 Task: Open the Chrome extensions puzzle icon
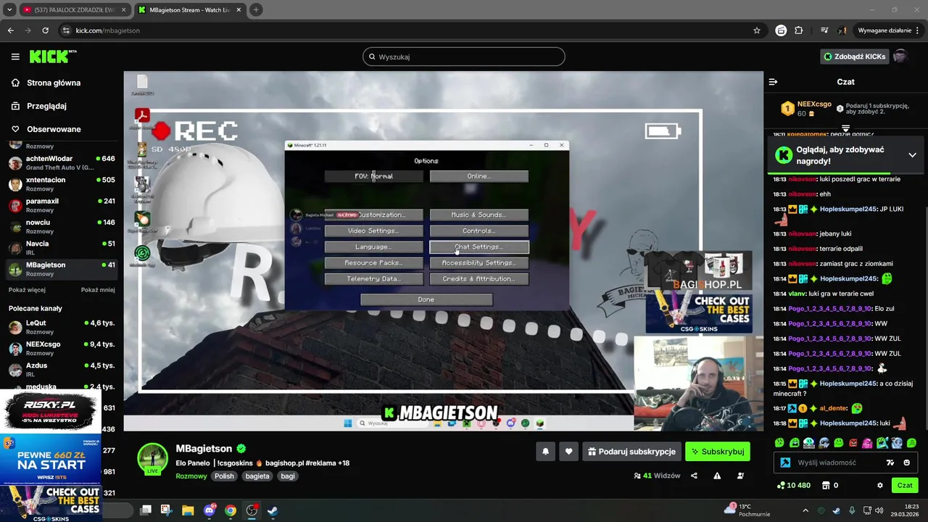click(799, 30)
